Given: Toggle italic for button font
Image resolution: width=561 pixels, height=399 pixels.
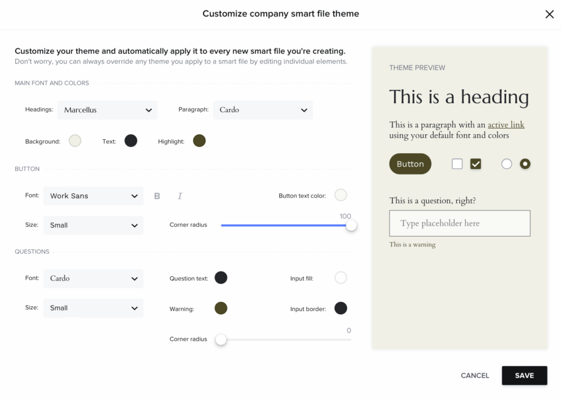Looking at the screenshot, I should (180, 196).
